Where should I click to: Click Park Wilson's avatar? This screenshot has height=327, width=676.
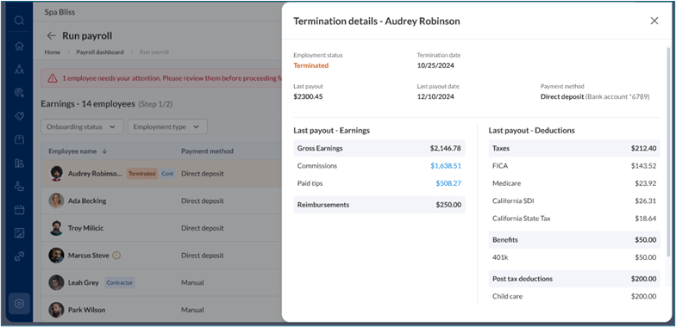click(56, 310)
